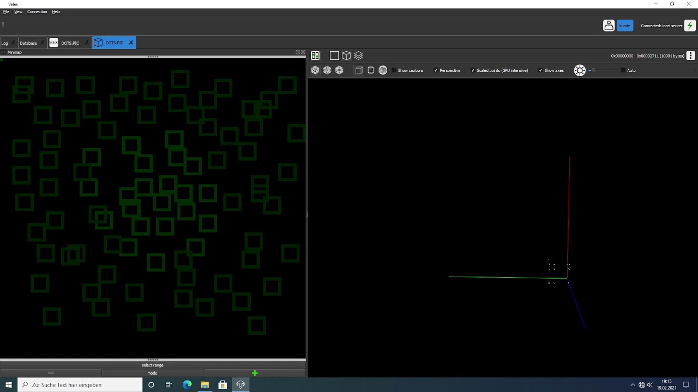The image size is (698, 392).
Task: Close the Database tab
Action: click(42, 43)
